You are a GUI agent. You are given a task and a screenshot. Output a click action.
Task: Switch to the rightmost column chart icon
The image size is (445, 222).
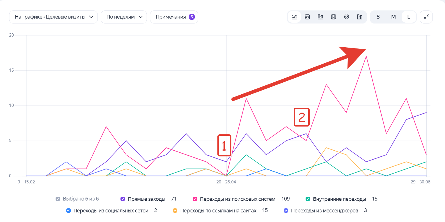(x=360, y=17)
